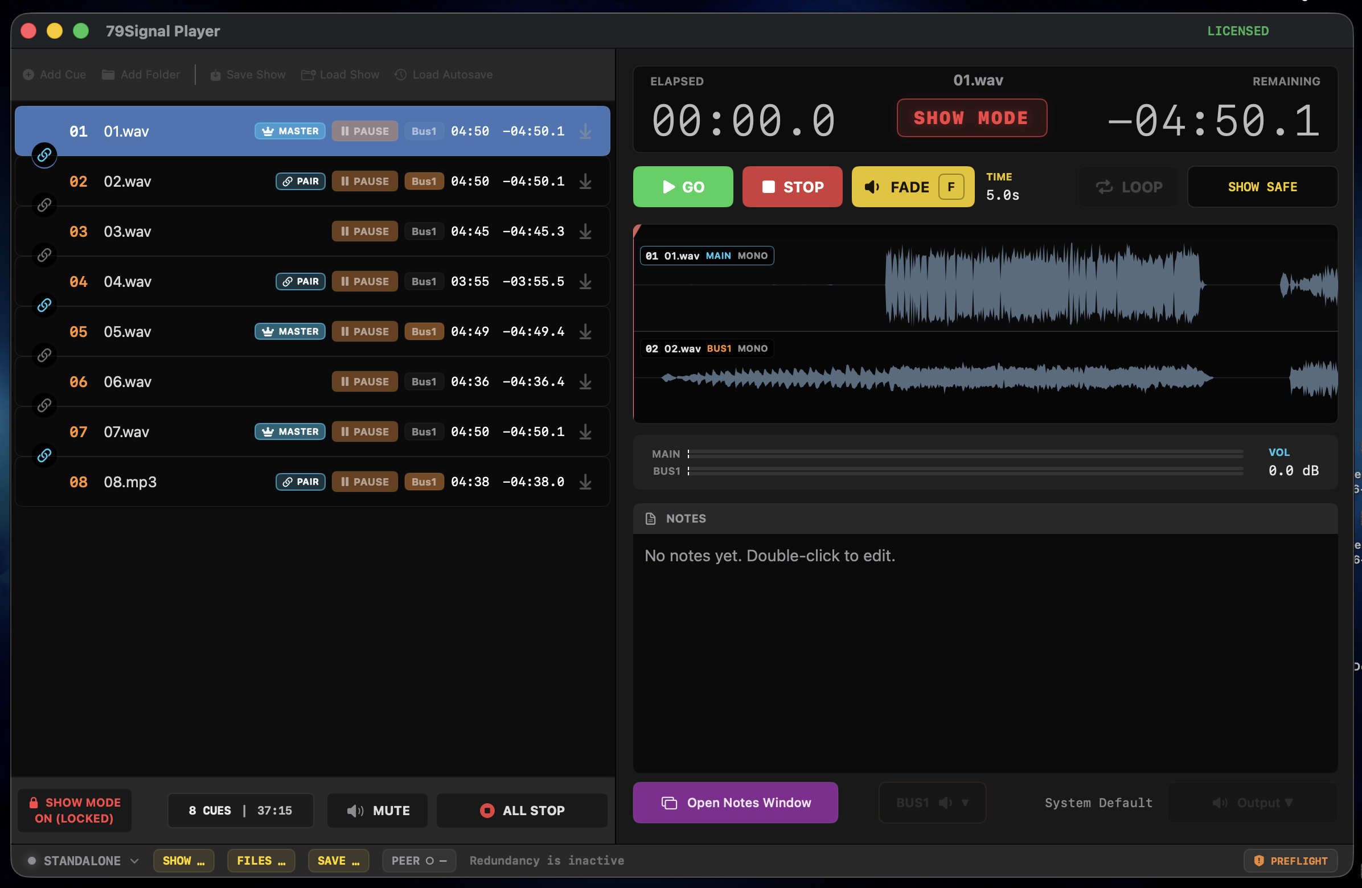
Task: Toggle the locked SHOW MODE ON indicator
Action: tap(75, 810)
